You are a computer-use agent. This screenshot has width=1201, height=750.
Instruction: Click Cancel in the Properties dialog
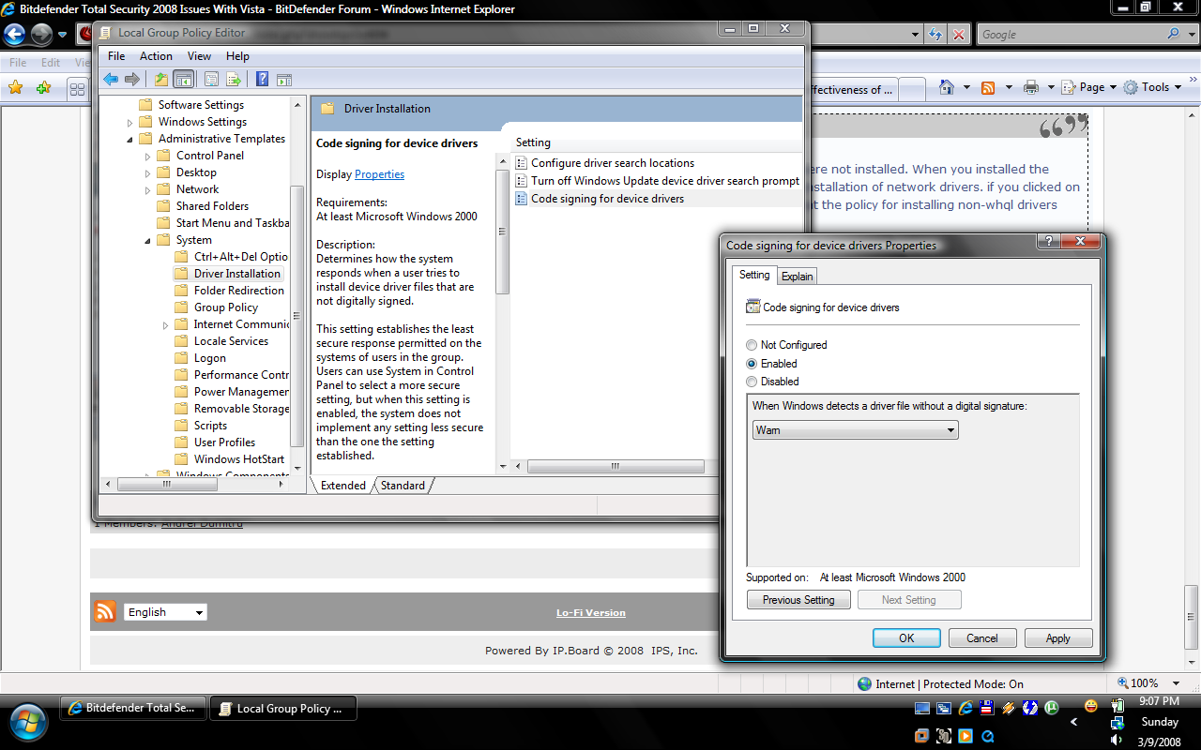click(x=982, y=638)
